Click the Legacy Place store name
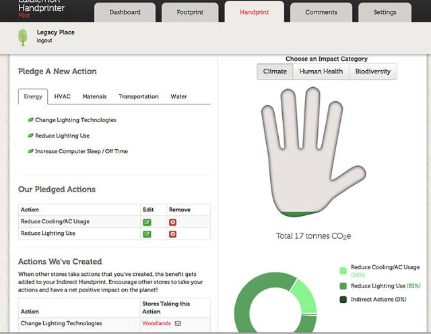 point(55,32)
